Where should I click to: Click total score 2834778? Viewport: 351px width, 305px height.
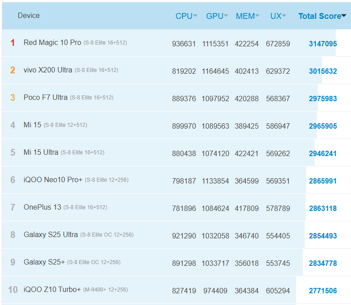tap(323, 263)
